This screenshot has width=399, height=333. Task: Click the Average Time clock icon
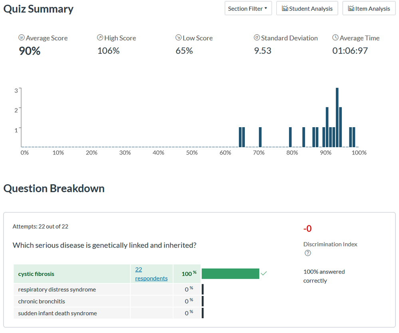click(x=335, y=38)
